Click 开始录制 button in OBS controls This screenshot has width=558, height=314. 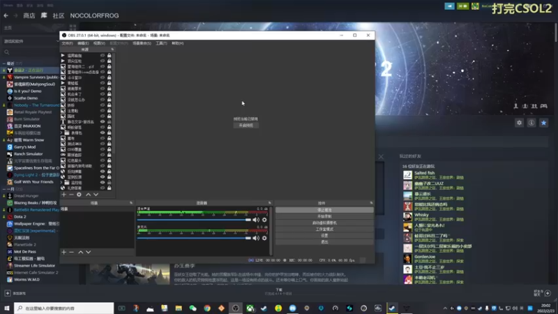pos(324,216)
